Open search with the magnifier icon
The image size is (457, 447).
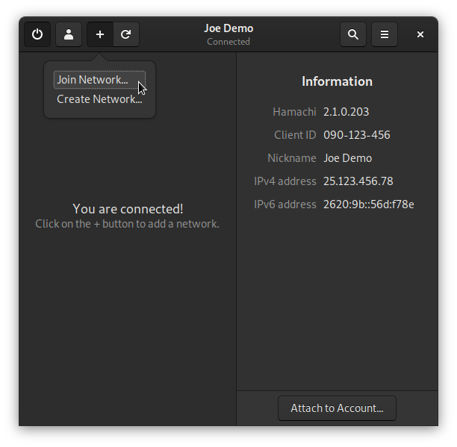pyautogui.click(x=353, y=34)
